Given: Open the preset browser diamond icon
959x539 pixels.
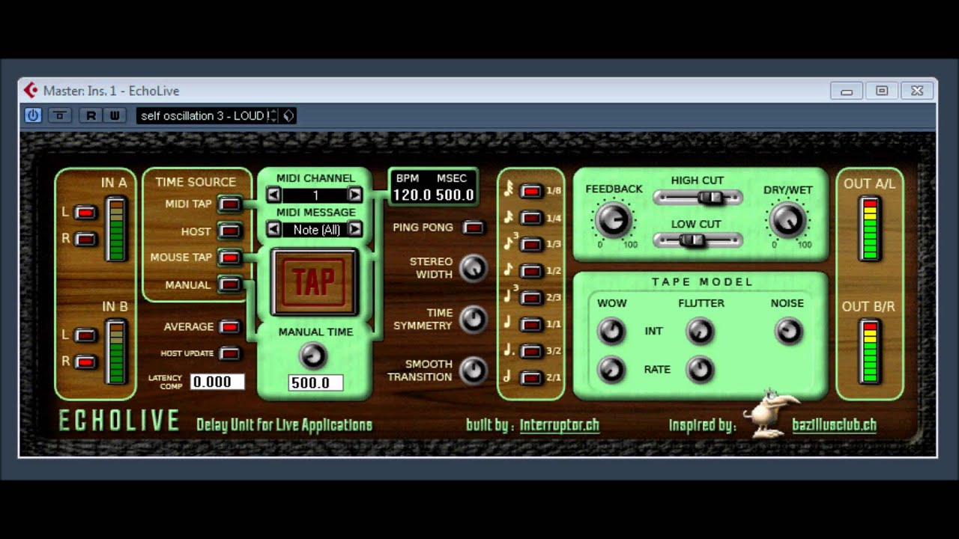Looking at the screenshot, I should 288,115.
